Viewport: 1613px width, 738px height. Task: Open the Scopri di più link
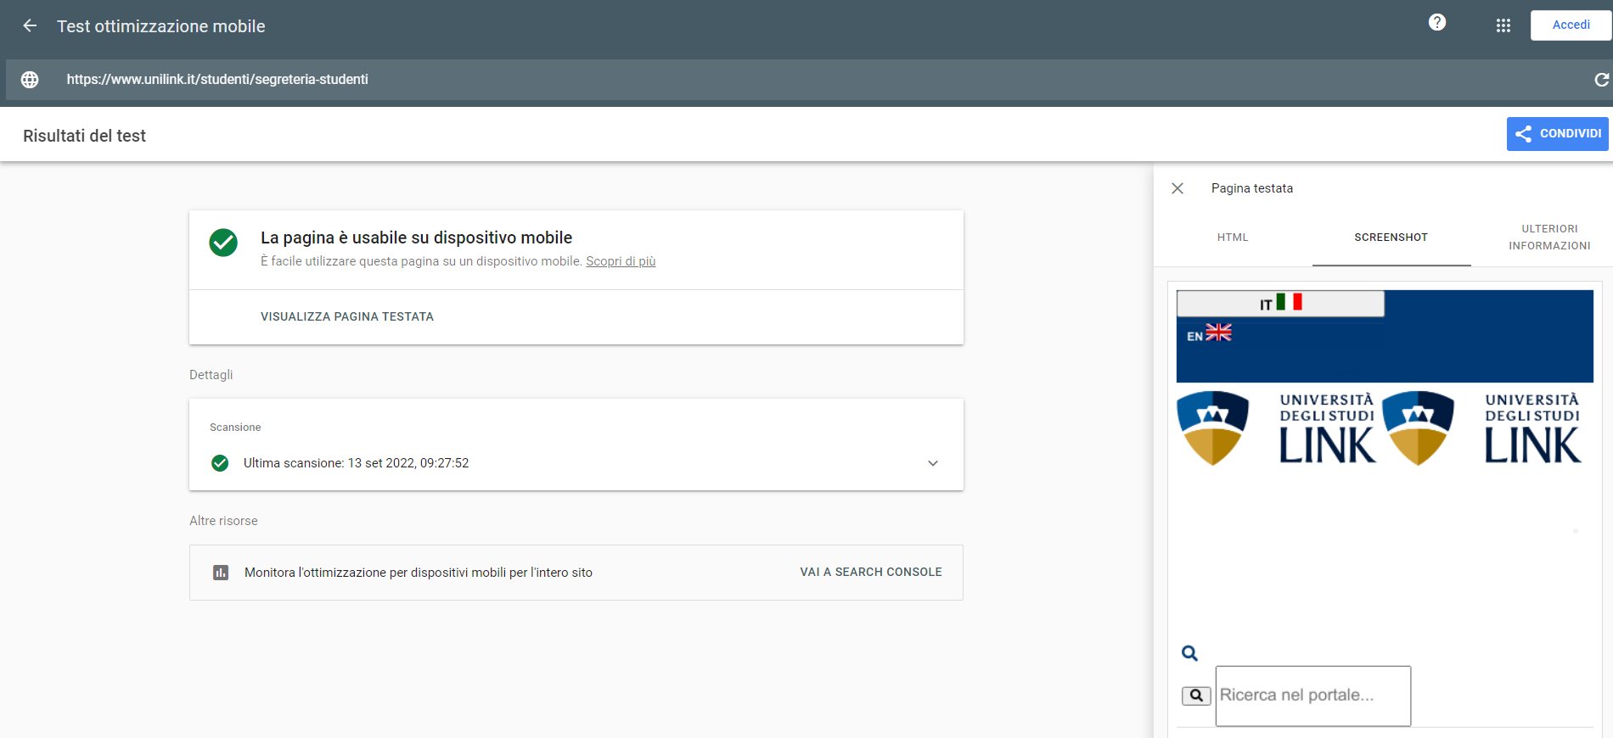[x=621, y=261]
